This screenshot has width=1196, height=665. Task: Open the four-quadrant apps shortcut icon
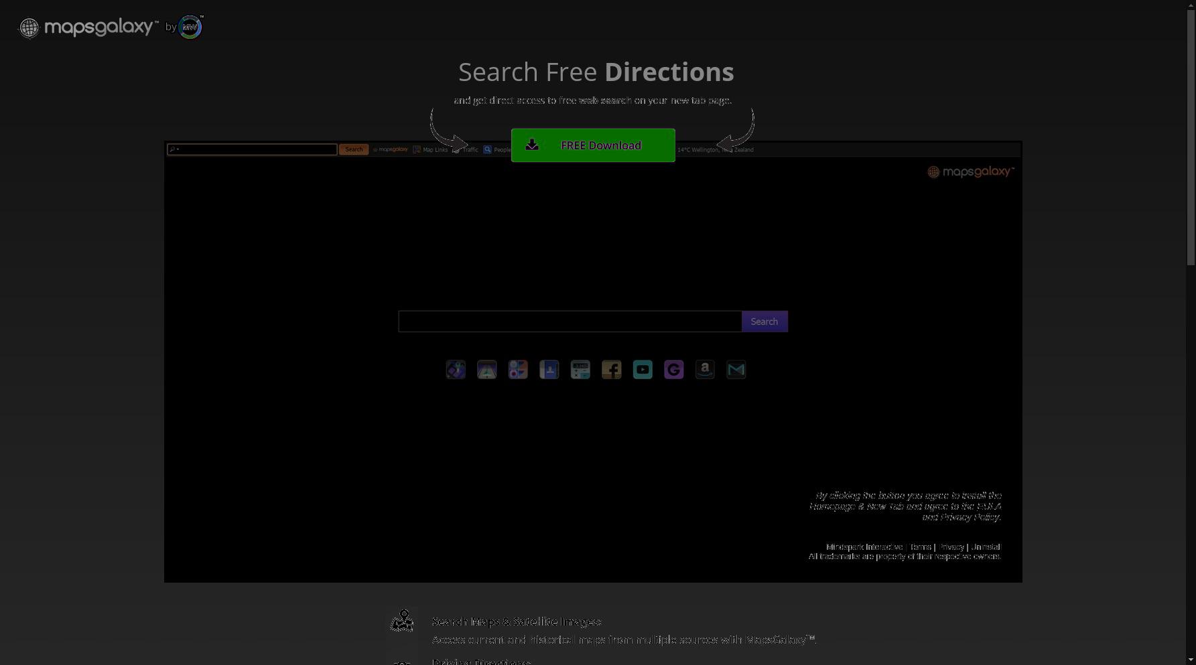pyautogui.click(x=518, y=370)
